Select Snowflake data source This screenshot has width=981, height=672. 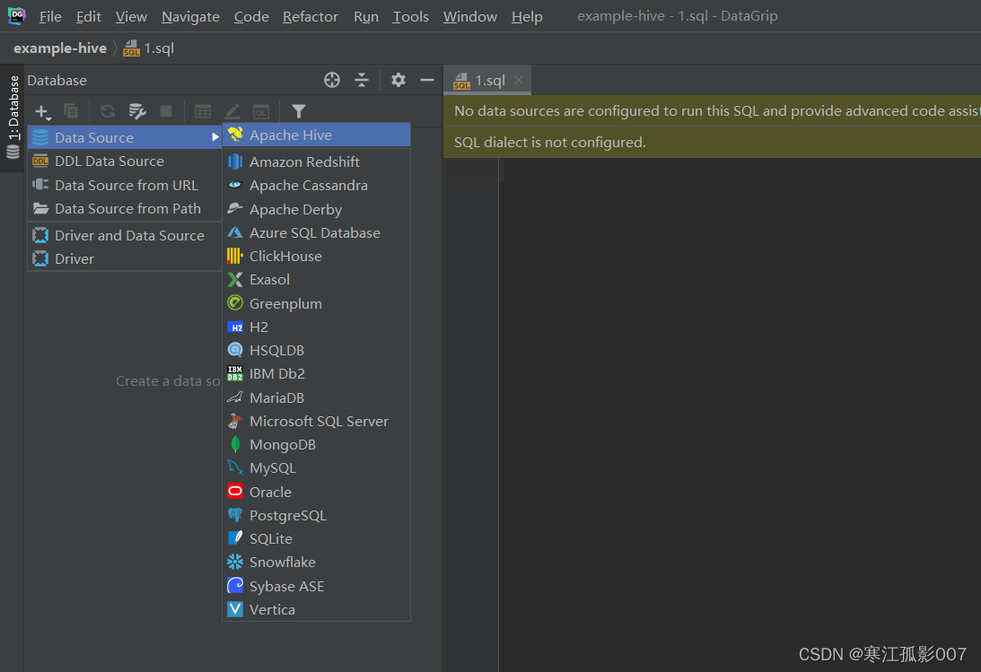point(317,563)
